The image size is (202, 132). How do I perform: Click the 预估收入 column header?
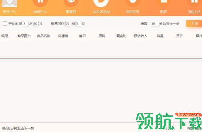coord(141,36)
